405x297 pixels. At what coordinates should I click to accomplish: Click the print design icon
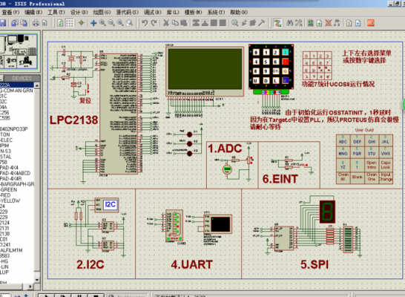(x=36, y=23)
